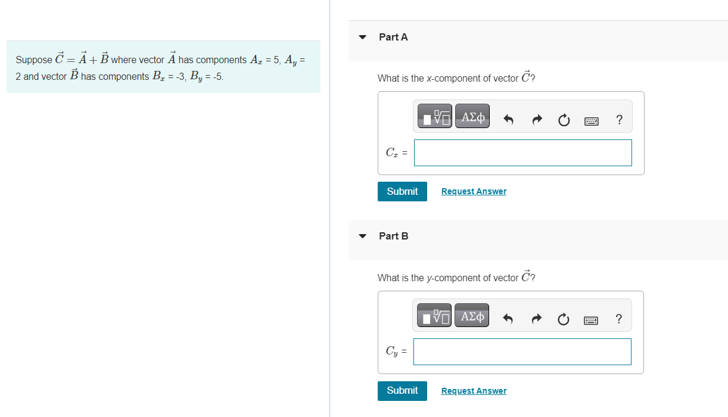The height and width of the screenshot is (417, 728).
Task: Open the Greek symbols ΑΣφ menu in Part B
Action: pyautogui.click(x=471, y=315)
